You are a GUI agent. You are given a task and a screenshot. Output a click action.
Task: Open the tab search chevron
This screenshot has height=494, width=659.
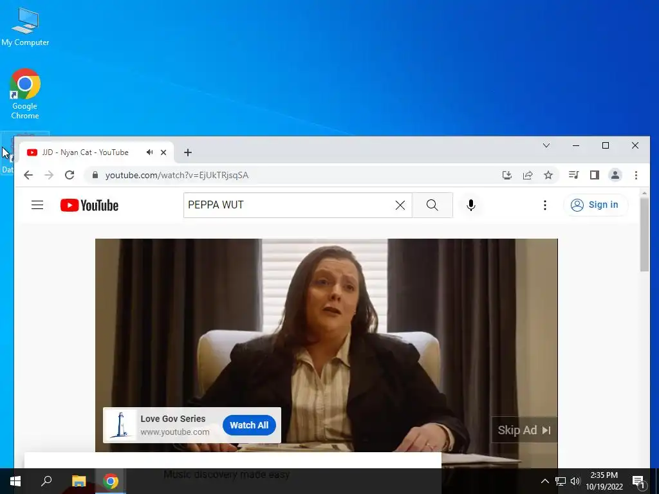[546, 145]
